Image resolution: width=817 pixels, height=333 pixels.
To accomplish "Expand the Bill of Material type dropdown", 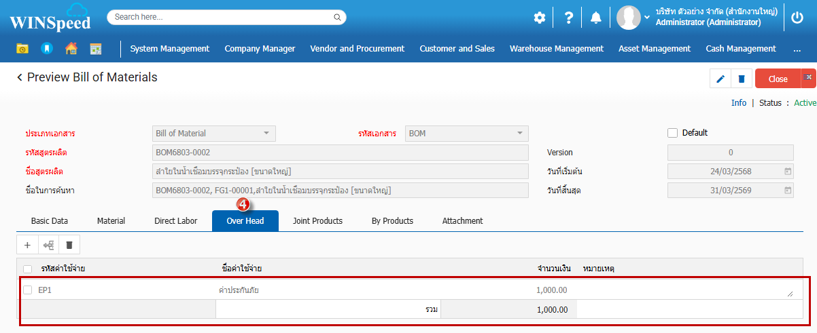I will pyautogui.click(x=266, y=133).
